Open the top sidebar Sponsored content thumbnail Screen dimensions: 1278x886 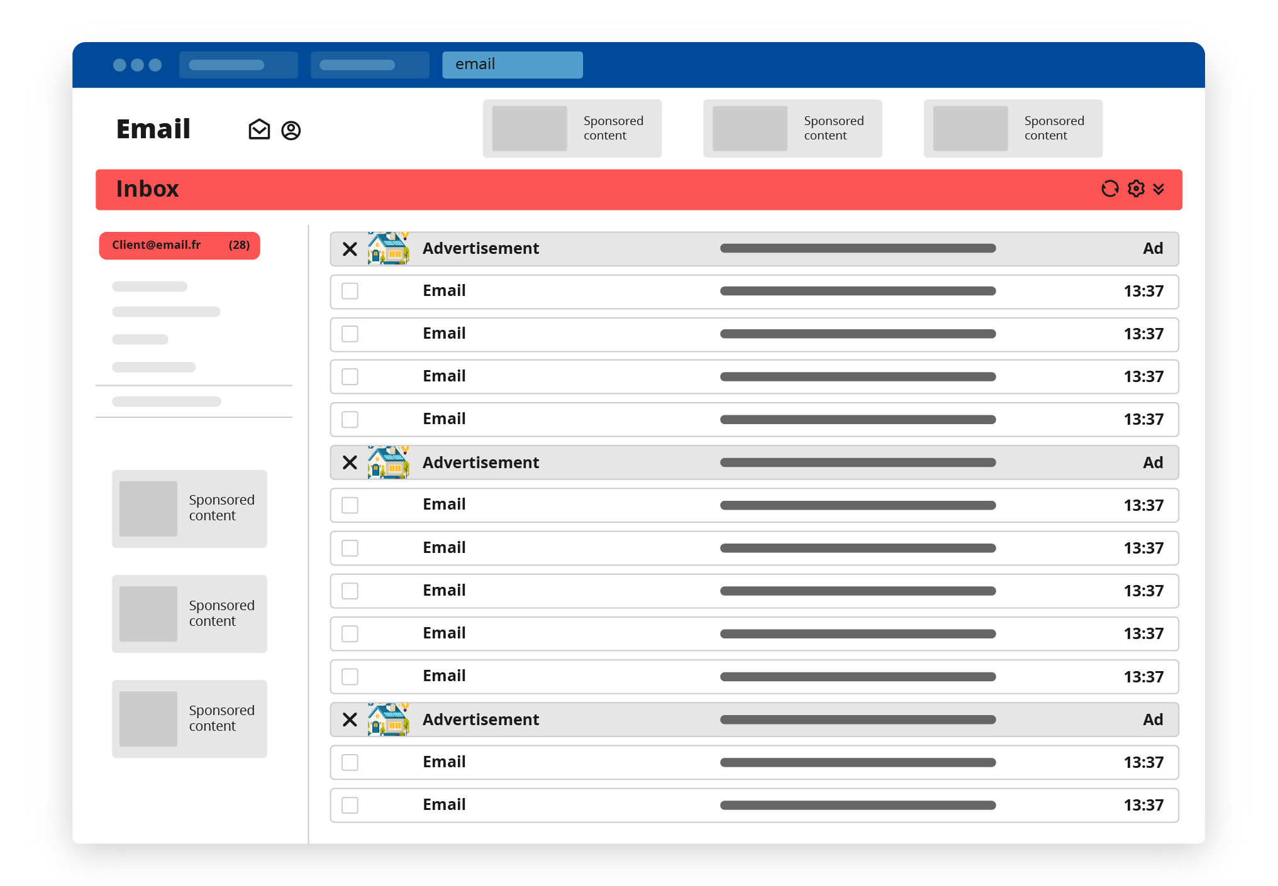pos(148,508)
